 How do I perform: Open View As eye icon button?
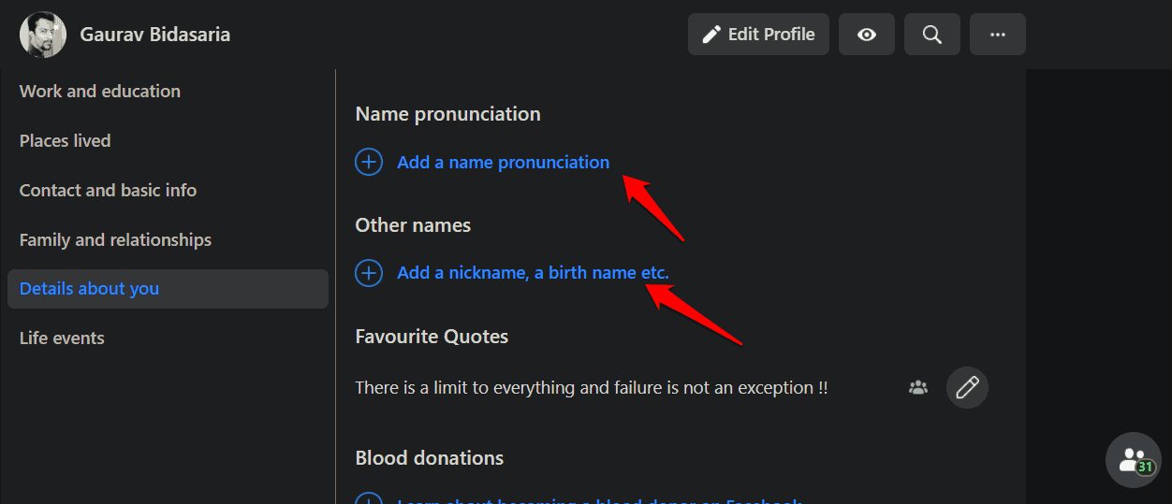pos(867,35)
